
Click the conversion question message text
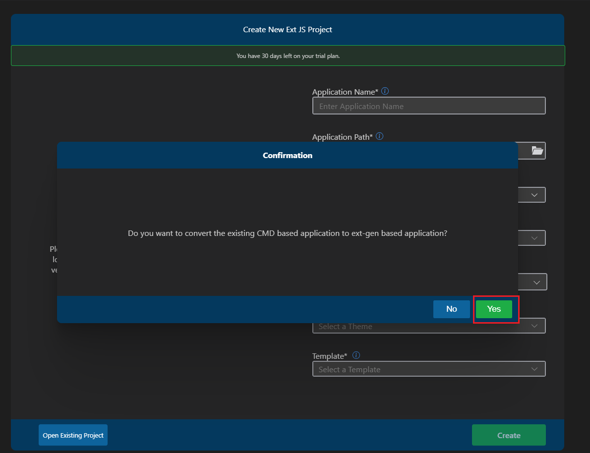tap(288, 233)
